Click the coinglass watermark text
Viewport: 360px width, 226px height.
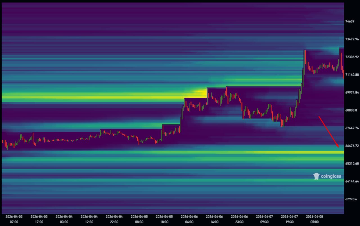(331, 176)
